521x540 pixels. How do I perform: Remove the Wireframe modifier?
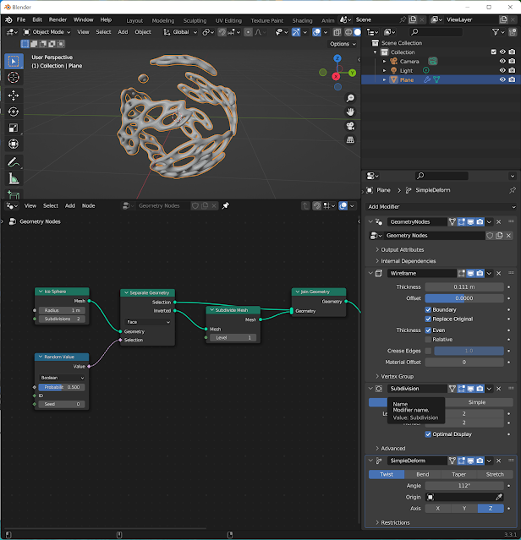499,274
